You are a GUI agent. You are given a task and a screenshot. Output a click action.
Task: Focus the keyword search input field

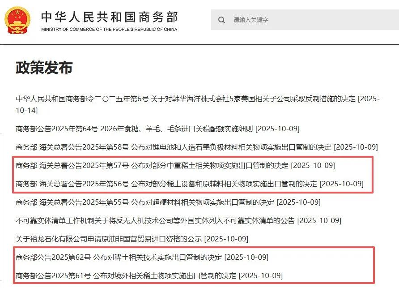tap(305, 20)
